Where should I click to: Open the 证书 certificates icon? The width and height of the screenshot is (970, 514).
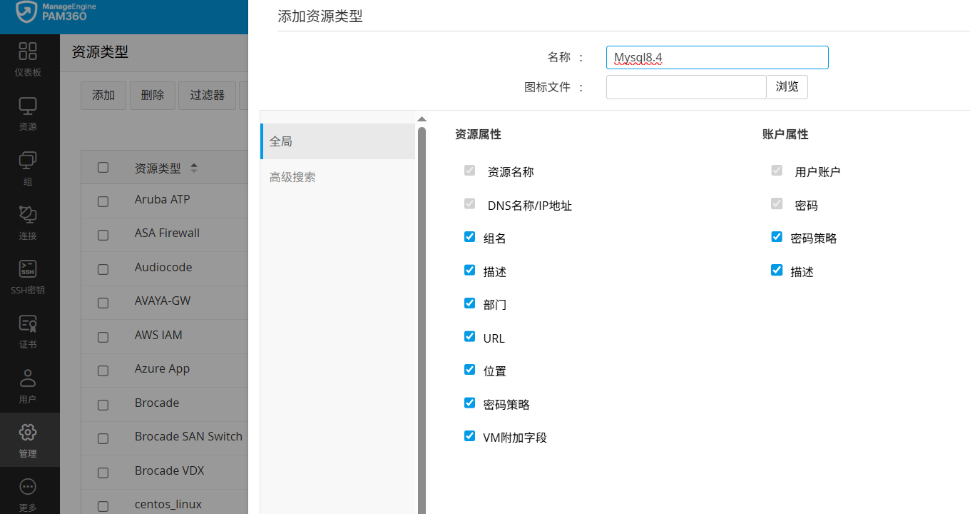click(x=28, y=324)
